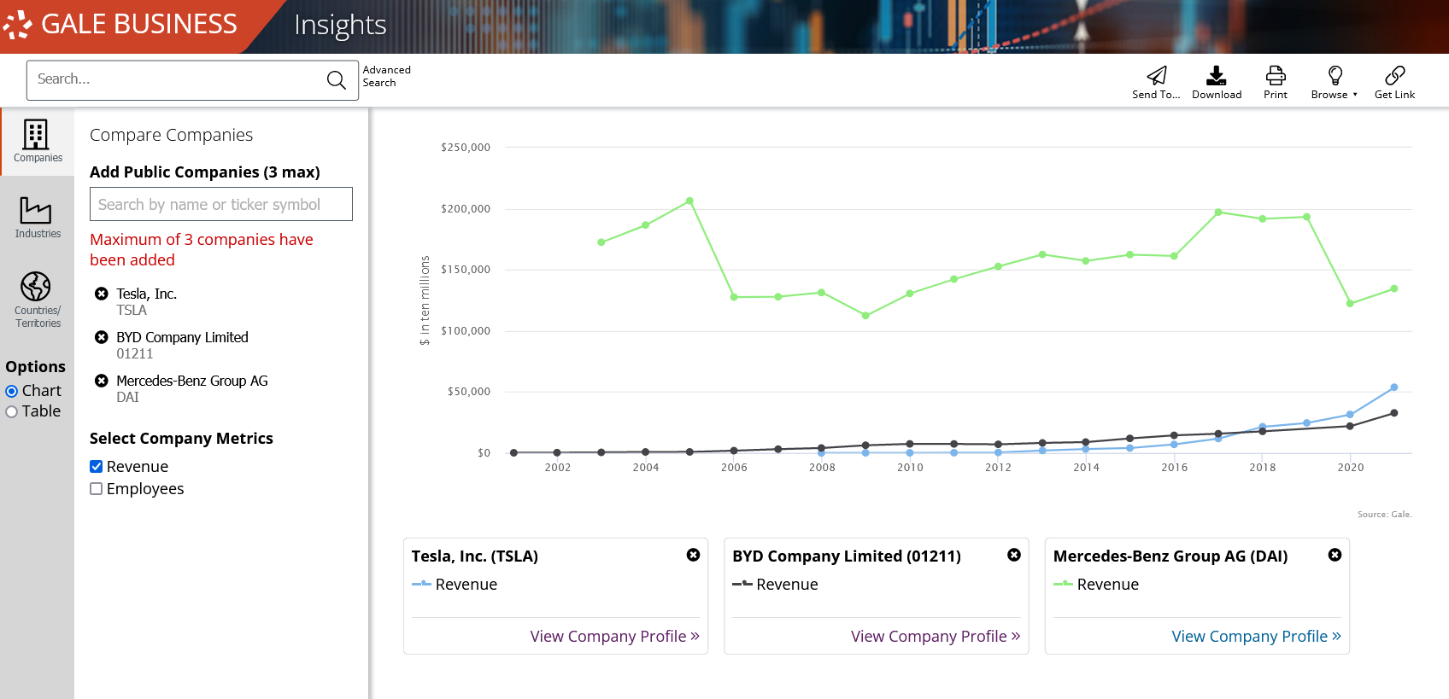The image size is (1449, 699).
Task: Click the BYD Company Limited (01211) card title
Action: click(x=847, y=556)
